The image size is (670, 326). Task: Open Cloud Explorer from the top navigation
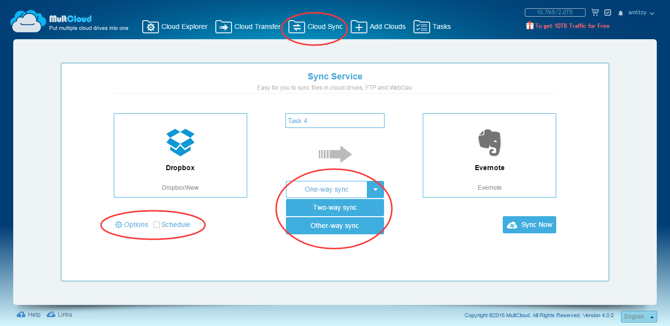pos(175,26)
